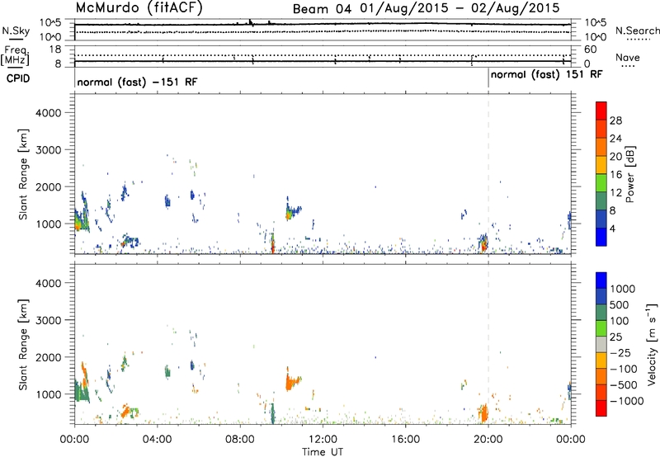660x457 pixels.
Task: Click the 2000 tick label of velocity panel
Action: [48, 357]
